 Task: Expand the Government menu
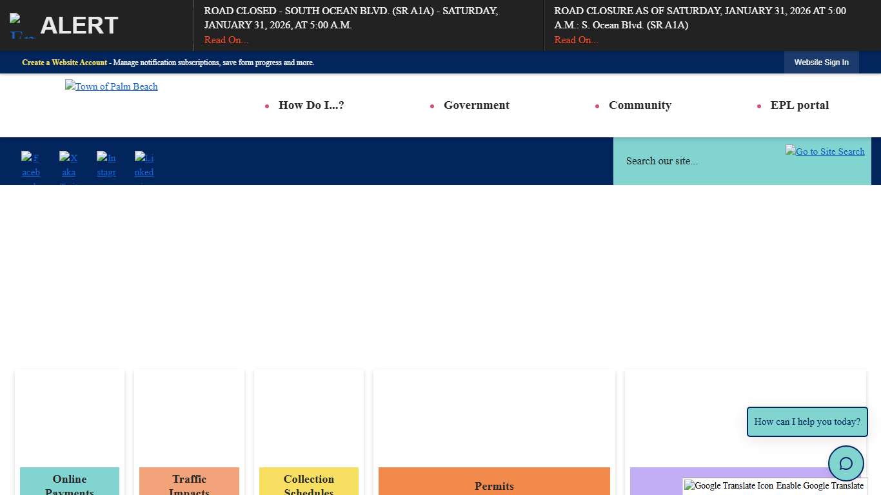point(476,105)
